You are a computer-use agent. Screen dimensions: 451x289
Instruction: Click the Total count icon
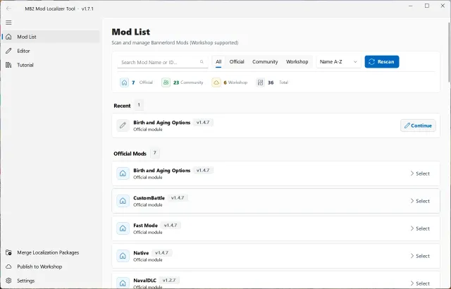(260, 82)
